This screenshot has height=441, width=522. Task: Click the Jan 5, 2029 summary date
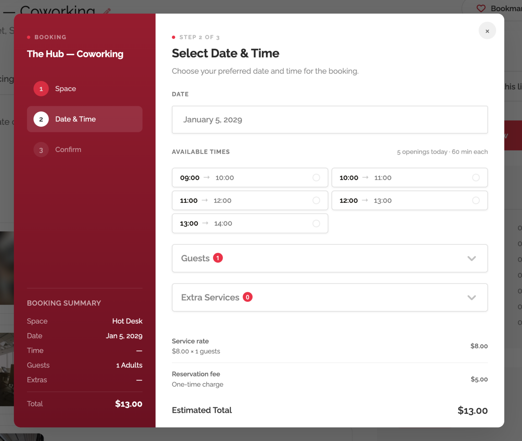pyautogui.click(x=124, y=336)
